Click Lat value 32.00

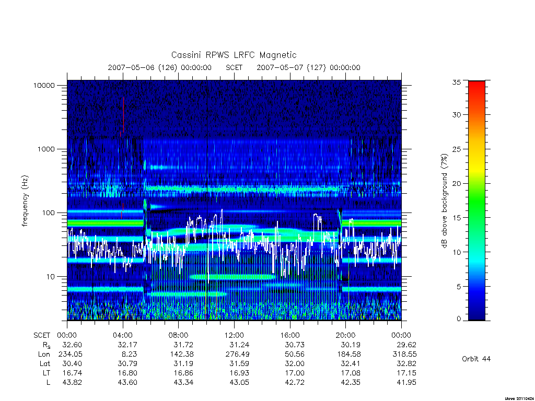pyautogui.click(x=295, y=363)
